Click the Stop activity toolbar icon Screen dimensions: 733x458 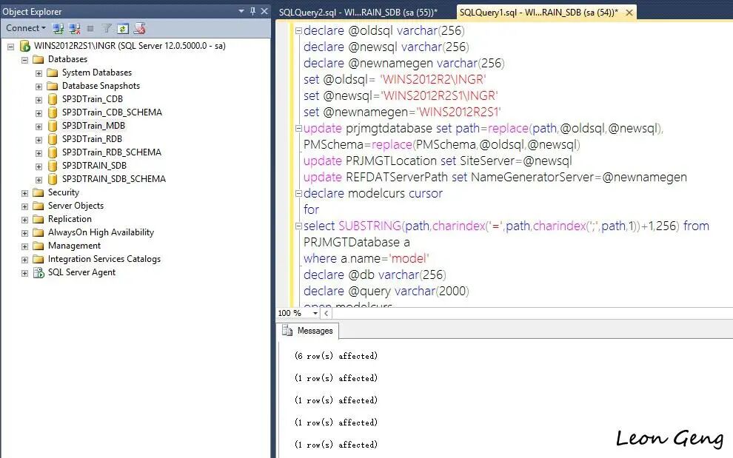pos(90,29)
